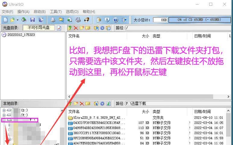Click the 日期/时间 column header in local pane
This screenshot has height=145, width=233.
pyautogui.click(x=209, y=112)
